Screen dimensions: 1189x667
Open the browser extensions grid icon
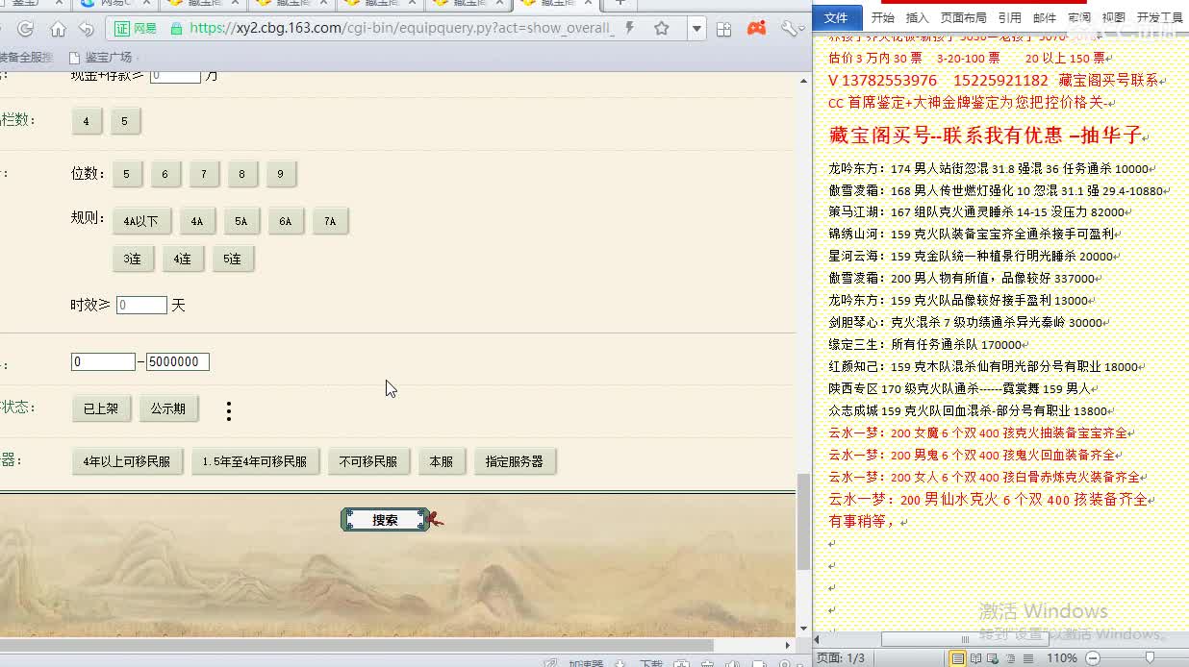(724, 29)
